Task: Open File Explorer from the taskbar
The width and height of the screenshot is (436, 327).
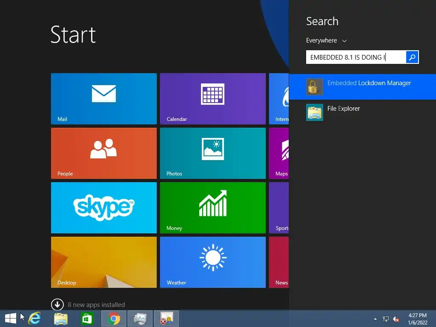Action: pyautogui.click(x=61, y=318)
